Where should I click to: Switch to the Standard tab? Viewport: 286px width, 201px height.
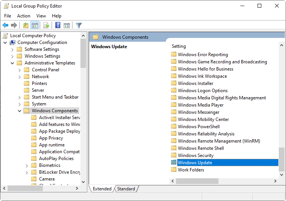(126, 188)
